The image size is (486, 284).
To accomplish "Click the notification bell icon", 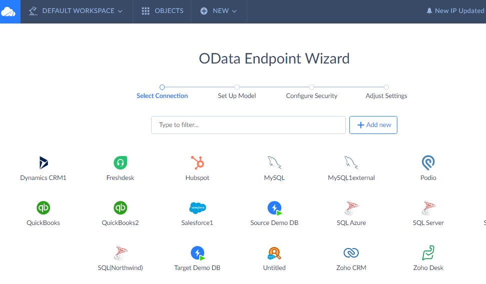I will [429, 11].
